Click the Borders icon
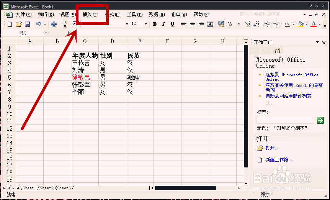Screen dimensions: 330x200 click(288, 24)
